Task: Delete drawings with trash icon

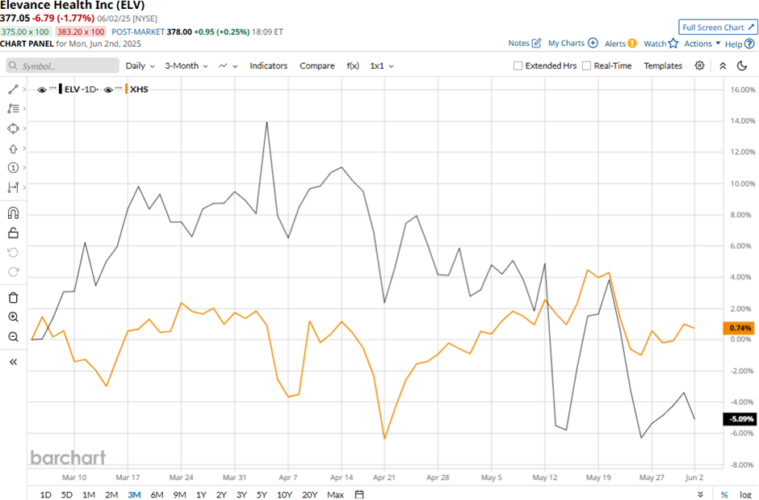Action: click(13, 297)
